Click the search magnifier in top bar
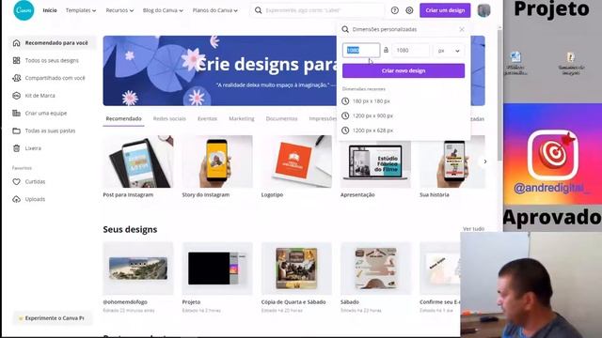This screenshot has height=338, width=602. tap(259, 10)
